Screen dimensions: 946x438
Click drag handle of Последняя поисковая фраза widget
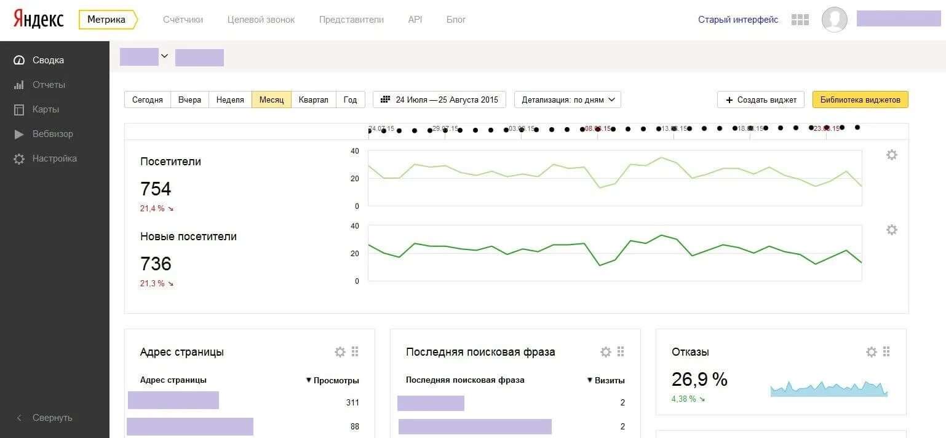pos(621,352)
